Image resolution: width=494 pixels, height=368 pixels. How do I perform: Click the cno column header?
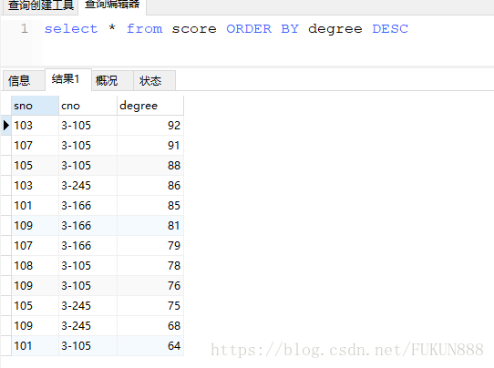87,106
